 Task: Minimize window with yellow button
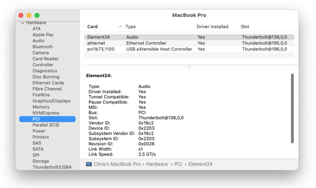pyautogui.click(x=29, y=15)
